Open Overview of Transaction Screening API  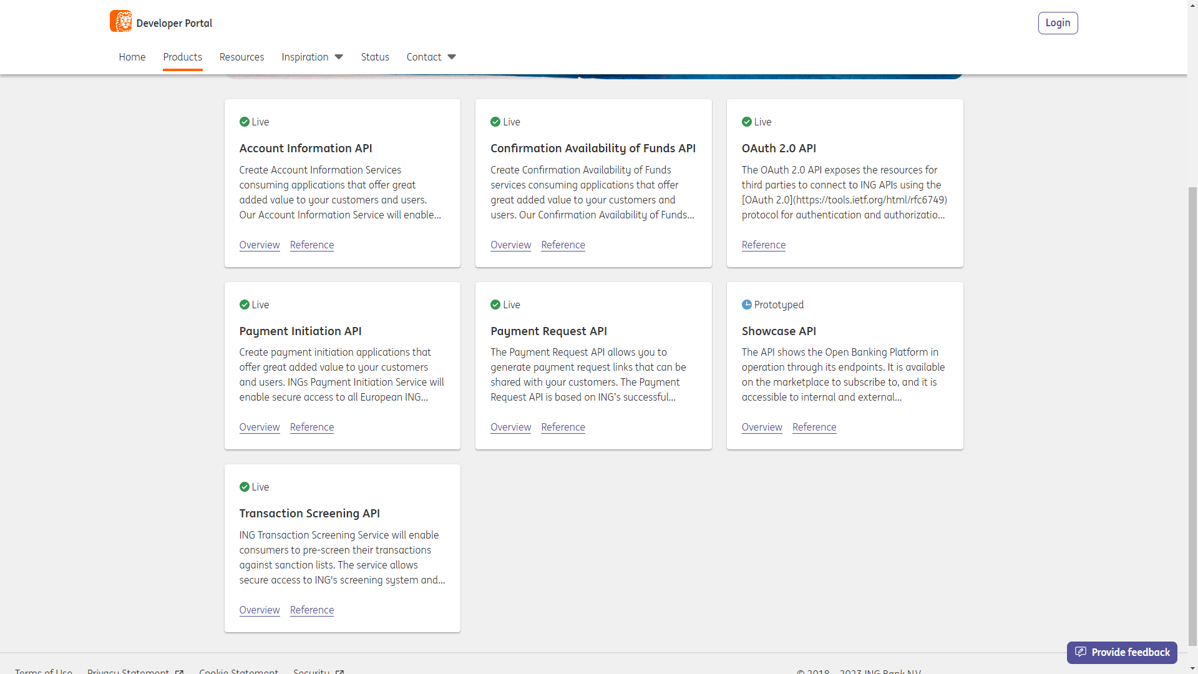pyautogui.click(x=260, y=610)
